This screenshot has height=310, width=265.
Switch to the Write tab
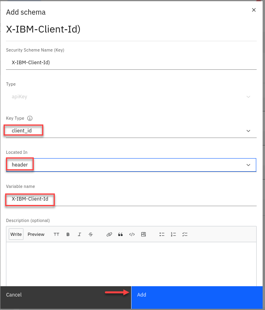coord(16,234)
